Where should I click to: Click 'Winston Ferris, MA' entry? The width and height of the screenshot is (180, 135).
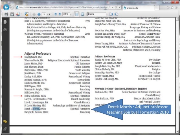coord(34,60)
